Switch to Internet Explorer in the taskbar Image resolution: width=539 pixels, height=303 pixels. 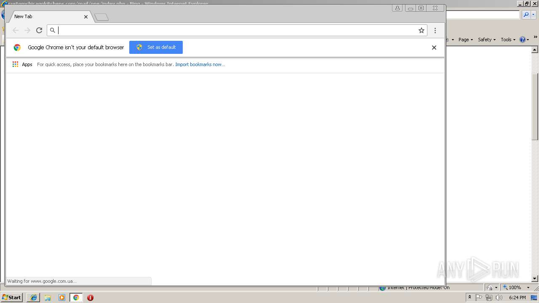click(x=33, y=298)
